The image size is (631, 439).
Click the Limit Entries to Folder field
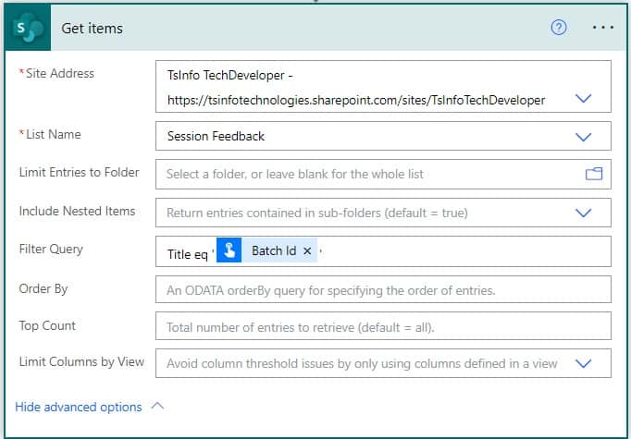383,174
